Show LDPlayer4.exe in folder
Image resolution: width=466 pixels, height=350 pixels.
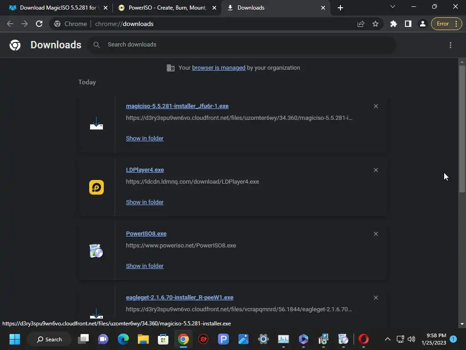click(145, 202)
